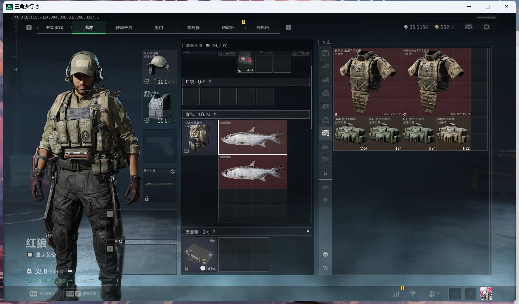
Task: Click the swap icon on the knife slot
Action: [x=172, y=172]
